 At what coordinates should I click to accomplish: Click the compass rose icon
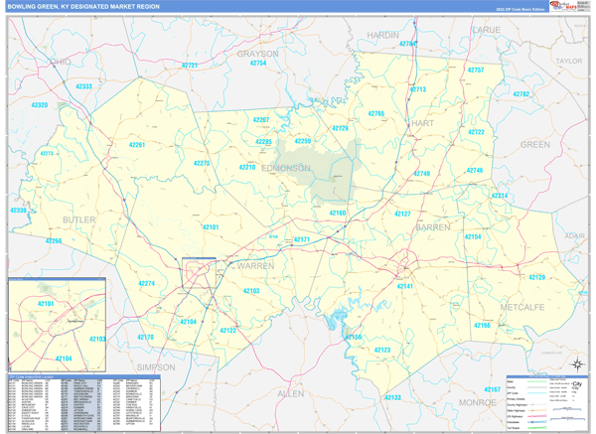[x=577, y=364]
